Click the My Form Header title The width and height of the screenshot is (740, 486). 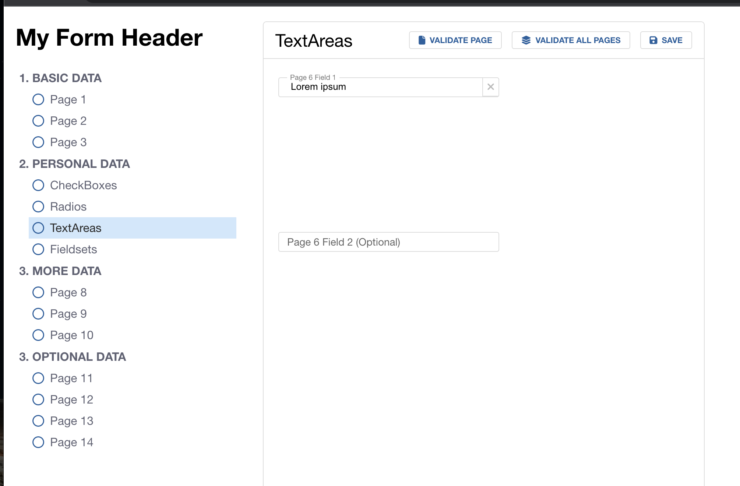109,38
